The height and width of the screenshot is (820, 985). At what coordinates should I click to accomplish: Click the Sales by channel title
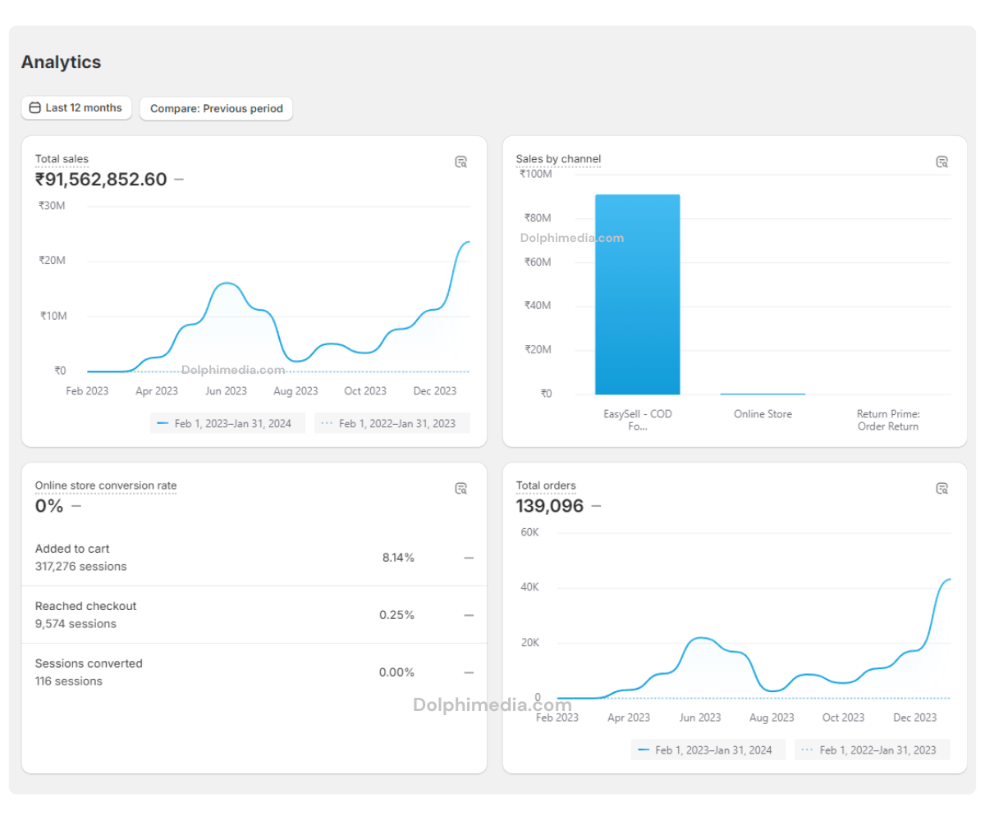click(558, 159)
